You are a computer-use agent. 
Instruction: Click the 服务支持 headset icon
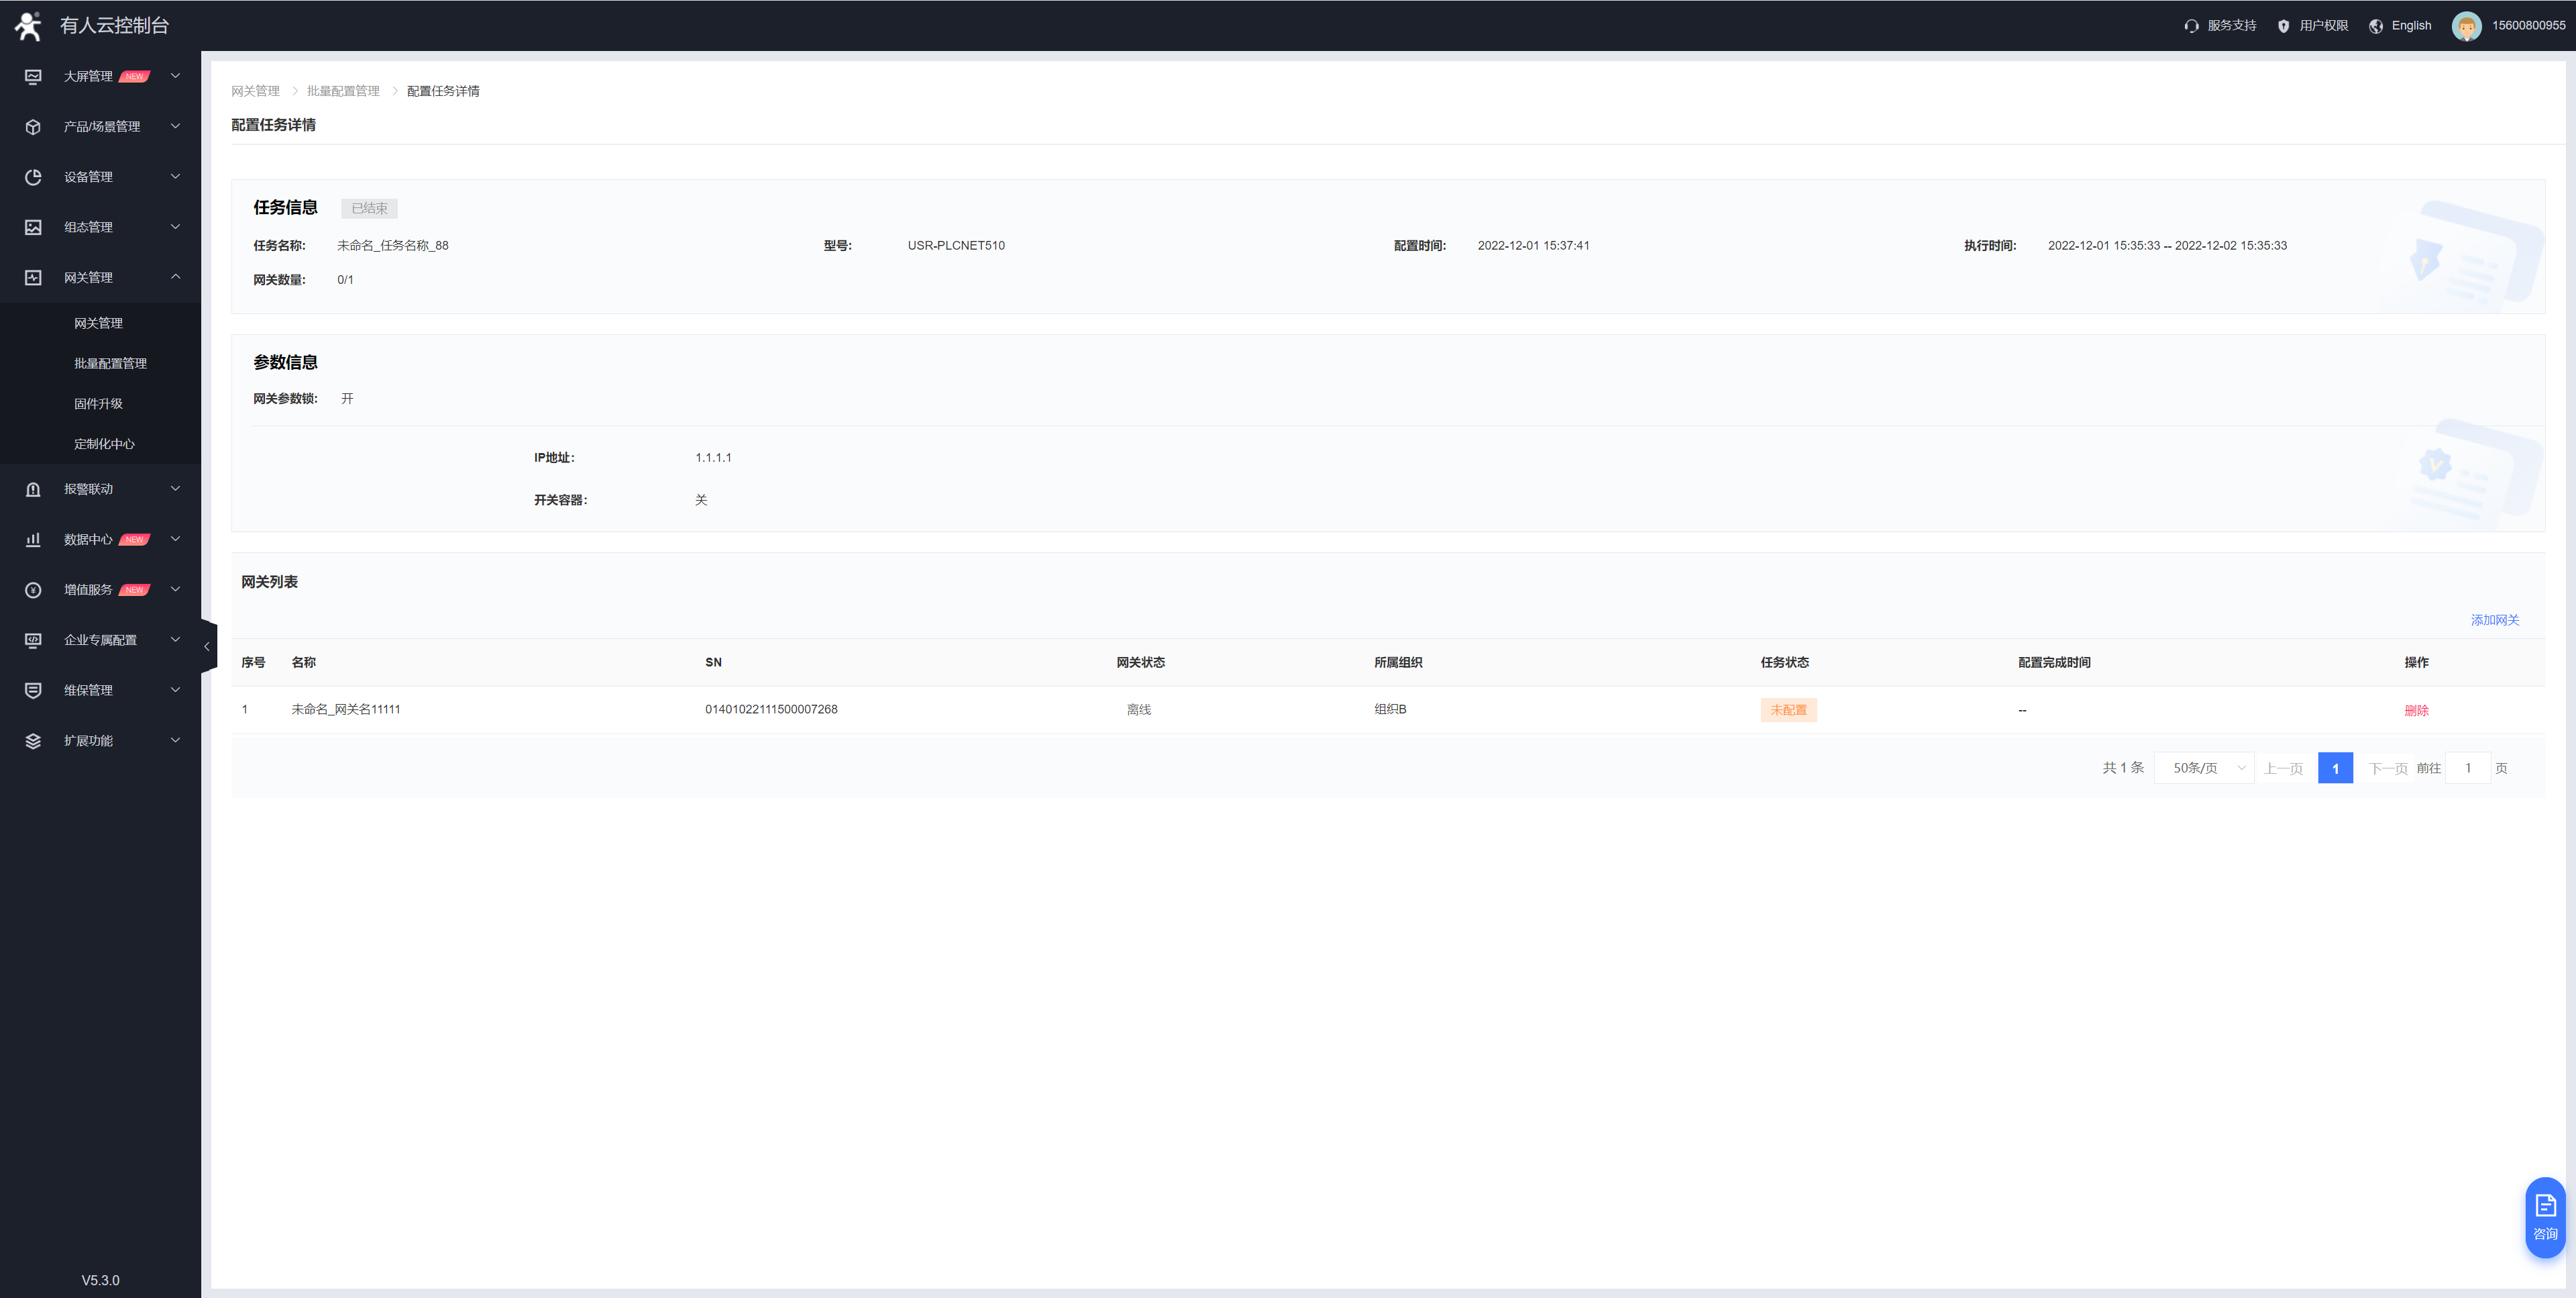point(2191,26)
